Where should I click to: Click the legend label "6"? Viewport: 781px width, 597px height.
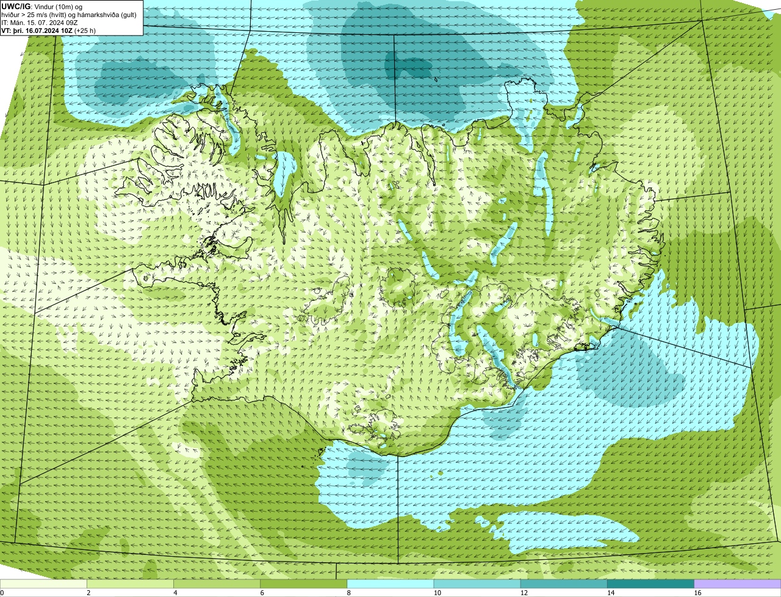[x=262, y=593]
